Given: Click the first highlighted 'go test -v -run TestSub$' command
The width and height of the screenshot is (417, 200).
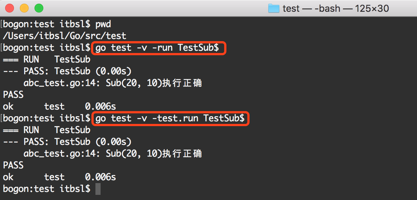Looking at the screenshot, I should (x=157, y=48).
